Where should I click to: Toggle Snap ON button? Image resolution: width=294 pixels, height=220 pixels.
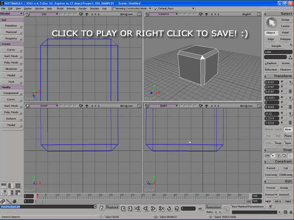[267, 155]
